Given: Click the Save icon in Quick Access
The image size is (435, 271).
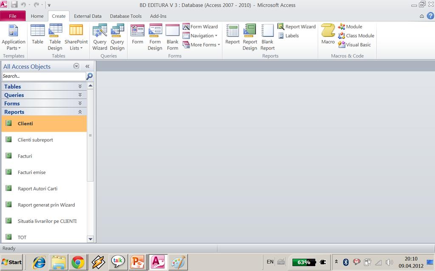Looking at the screenshot, I should [x=14, y=5].
